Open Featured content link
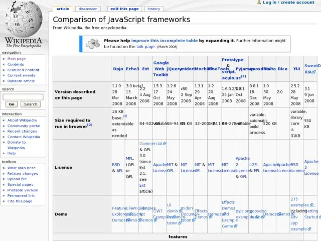 pyautogui.click(x=24, y=70)
